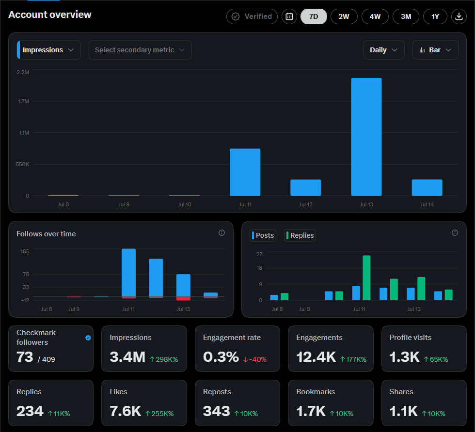Click the Jul 12 impressions bar
The height and width of the screenshot is (432, 475).
306,187
